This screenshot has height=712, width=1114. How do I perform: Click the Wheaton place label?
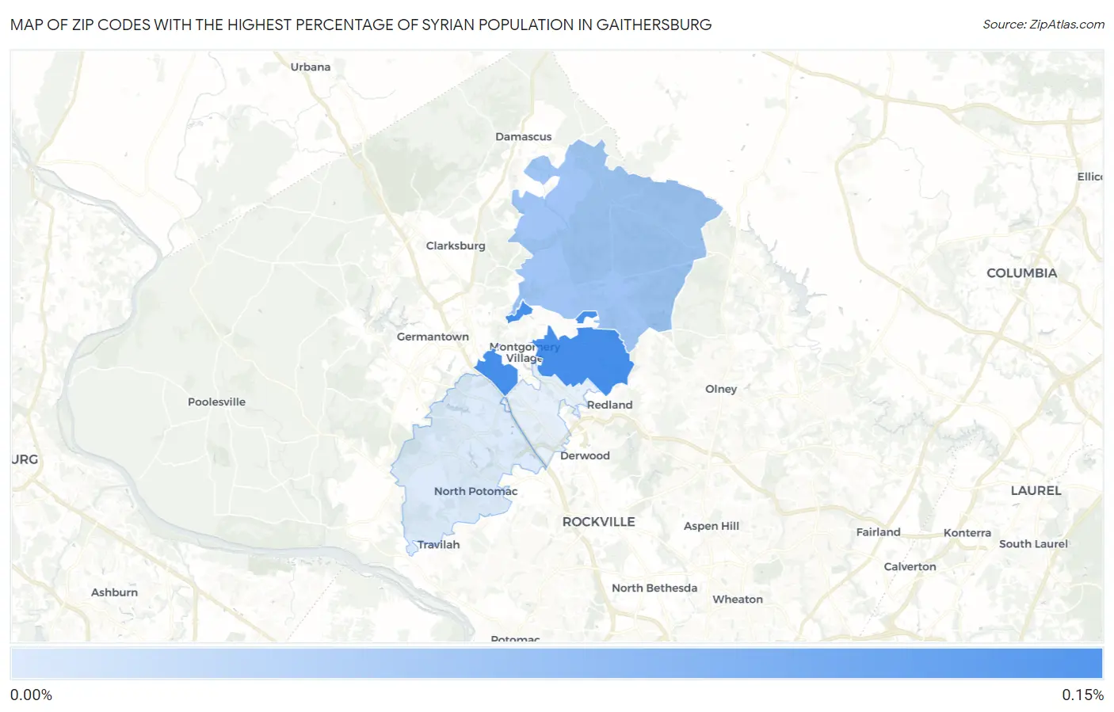tap(738, 599)
